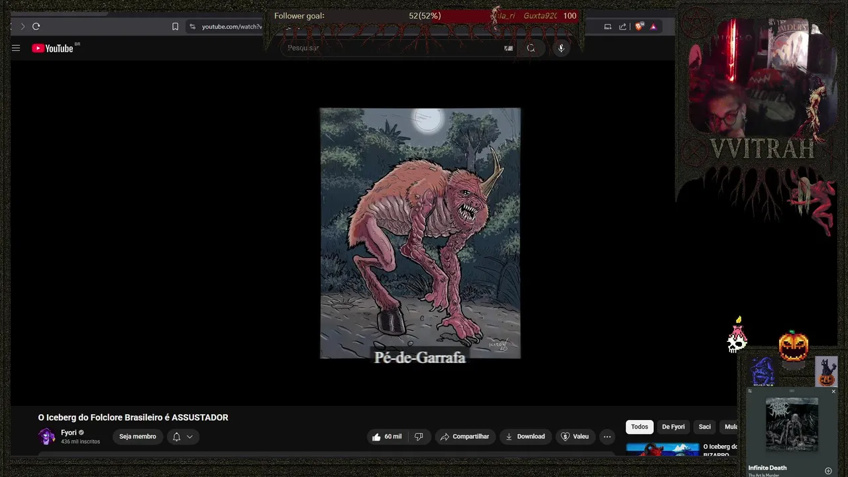Click the Valeu thanks button
The image size is (848, 477).
point(575,437)
